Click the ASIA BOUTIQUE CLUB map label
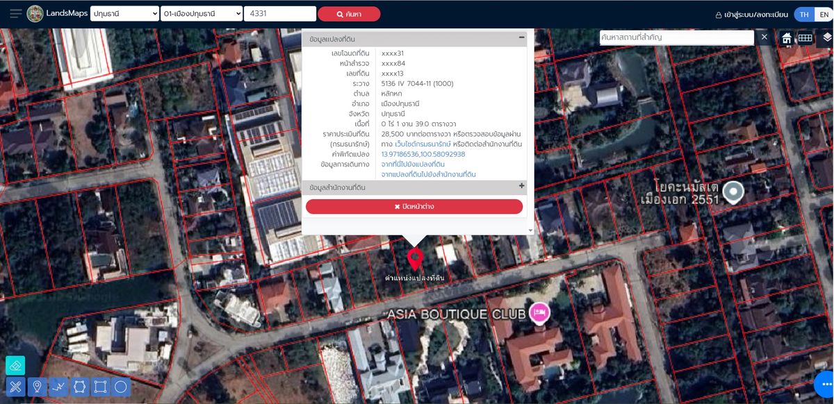834x404 pixels. click(x=456, y=314)
